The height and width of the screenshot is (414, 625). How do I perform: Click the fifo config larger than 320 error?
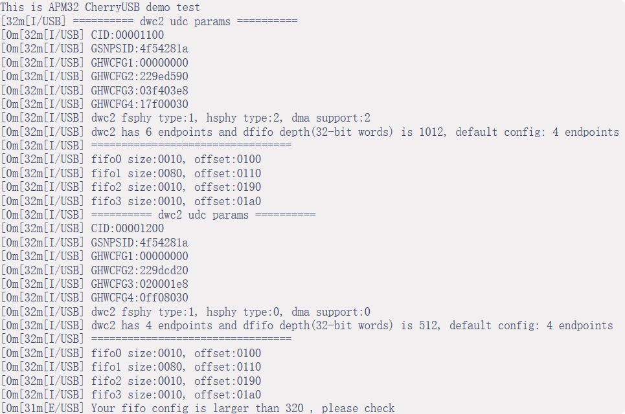(243, 408)
